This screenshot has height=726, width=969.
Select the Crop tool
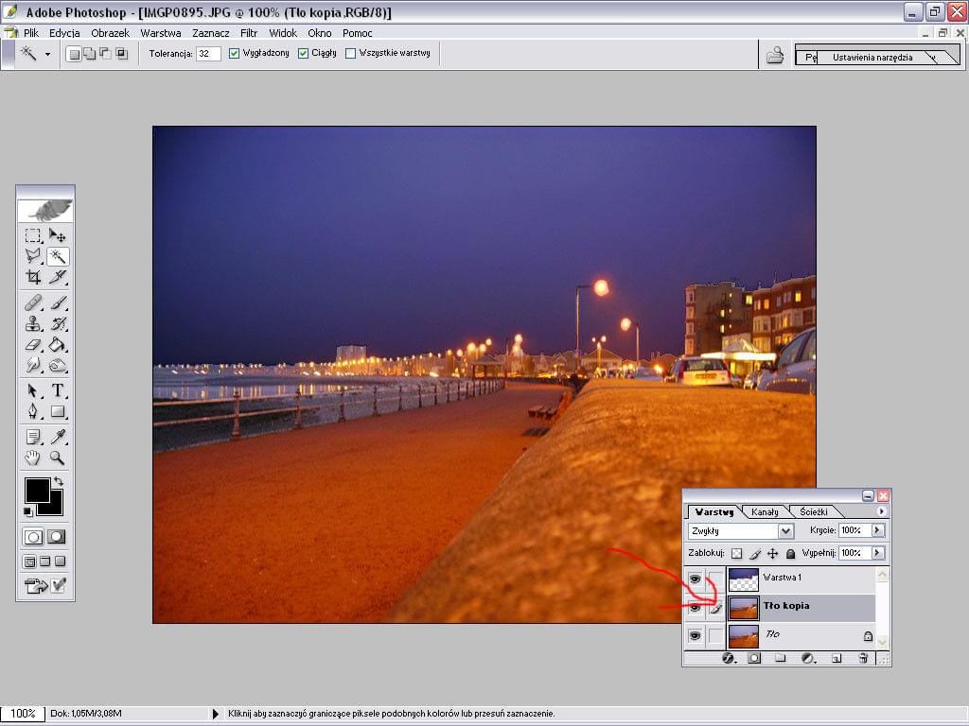(33, 277)
